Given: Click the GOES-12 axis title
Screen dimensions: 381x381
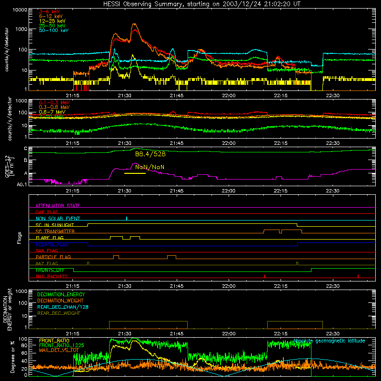Looking at the screenshot, I should 10,167.
